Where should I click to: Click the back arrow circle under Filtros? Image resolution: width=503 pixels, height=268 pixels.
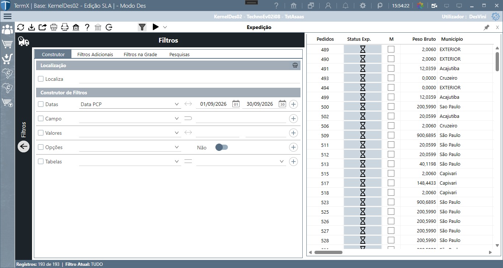[24, 146]
